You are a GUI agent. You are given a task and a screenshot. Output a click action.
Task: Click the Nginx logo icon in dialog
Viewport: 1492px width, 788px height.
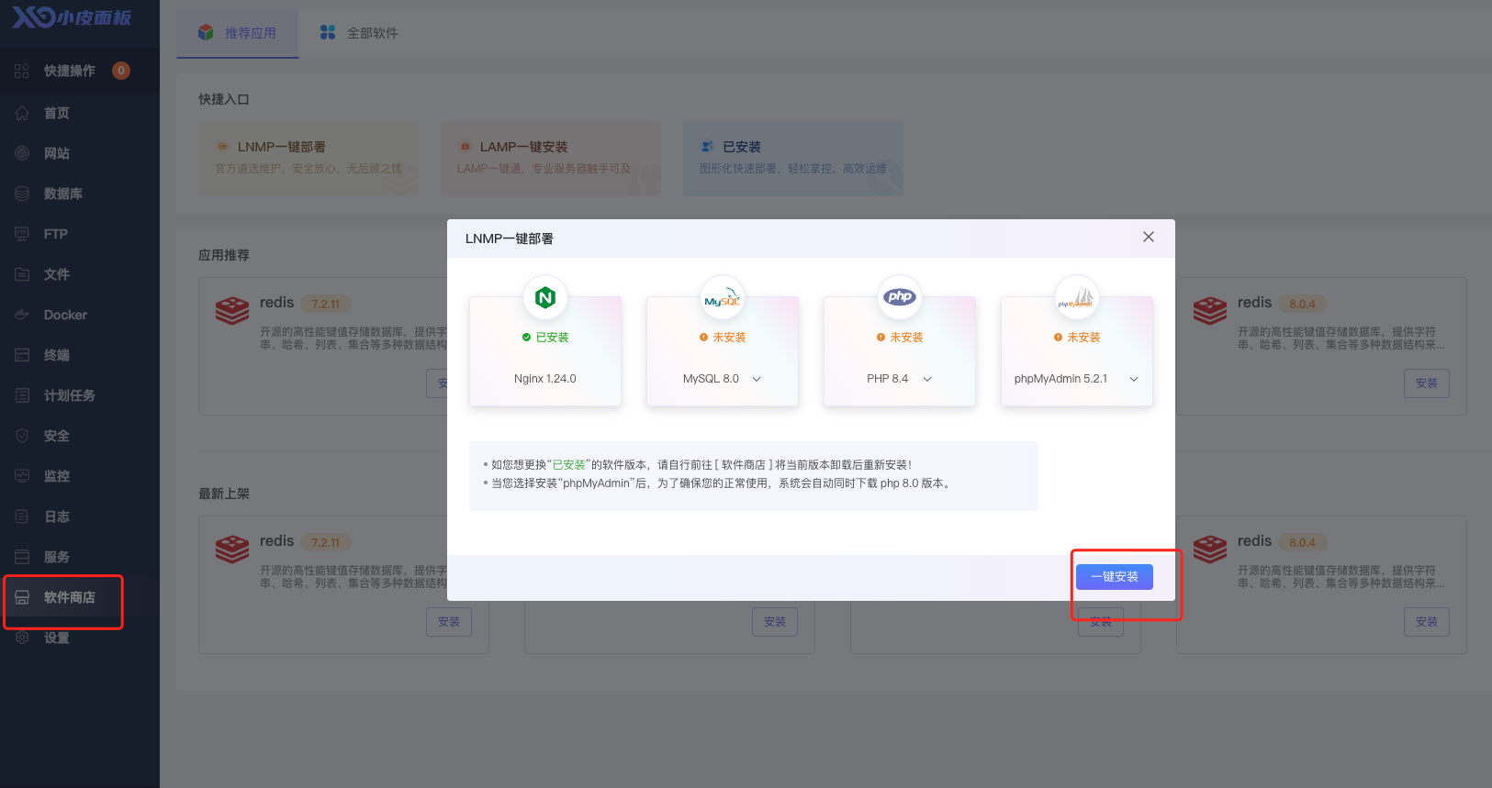[545, 297]
